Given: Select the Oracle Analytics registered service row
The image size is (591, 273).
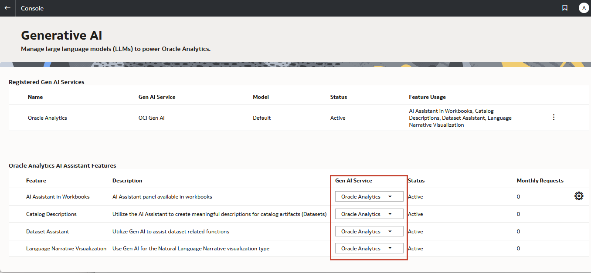Looking at the screenshot, I should pos(48,118).
